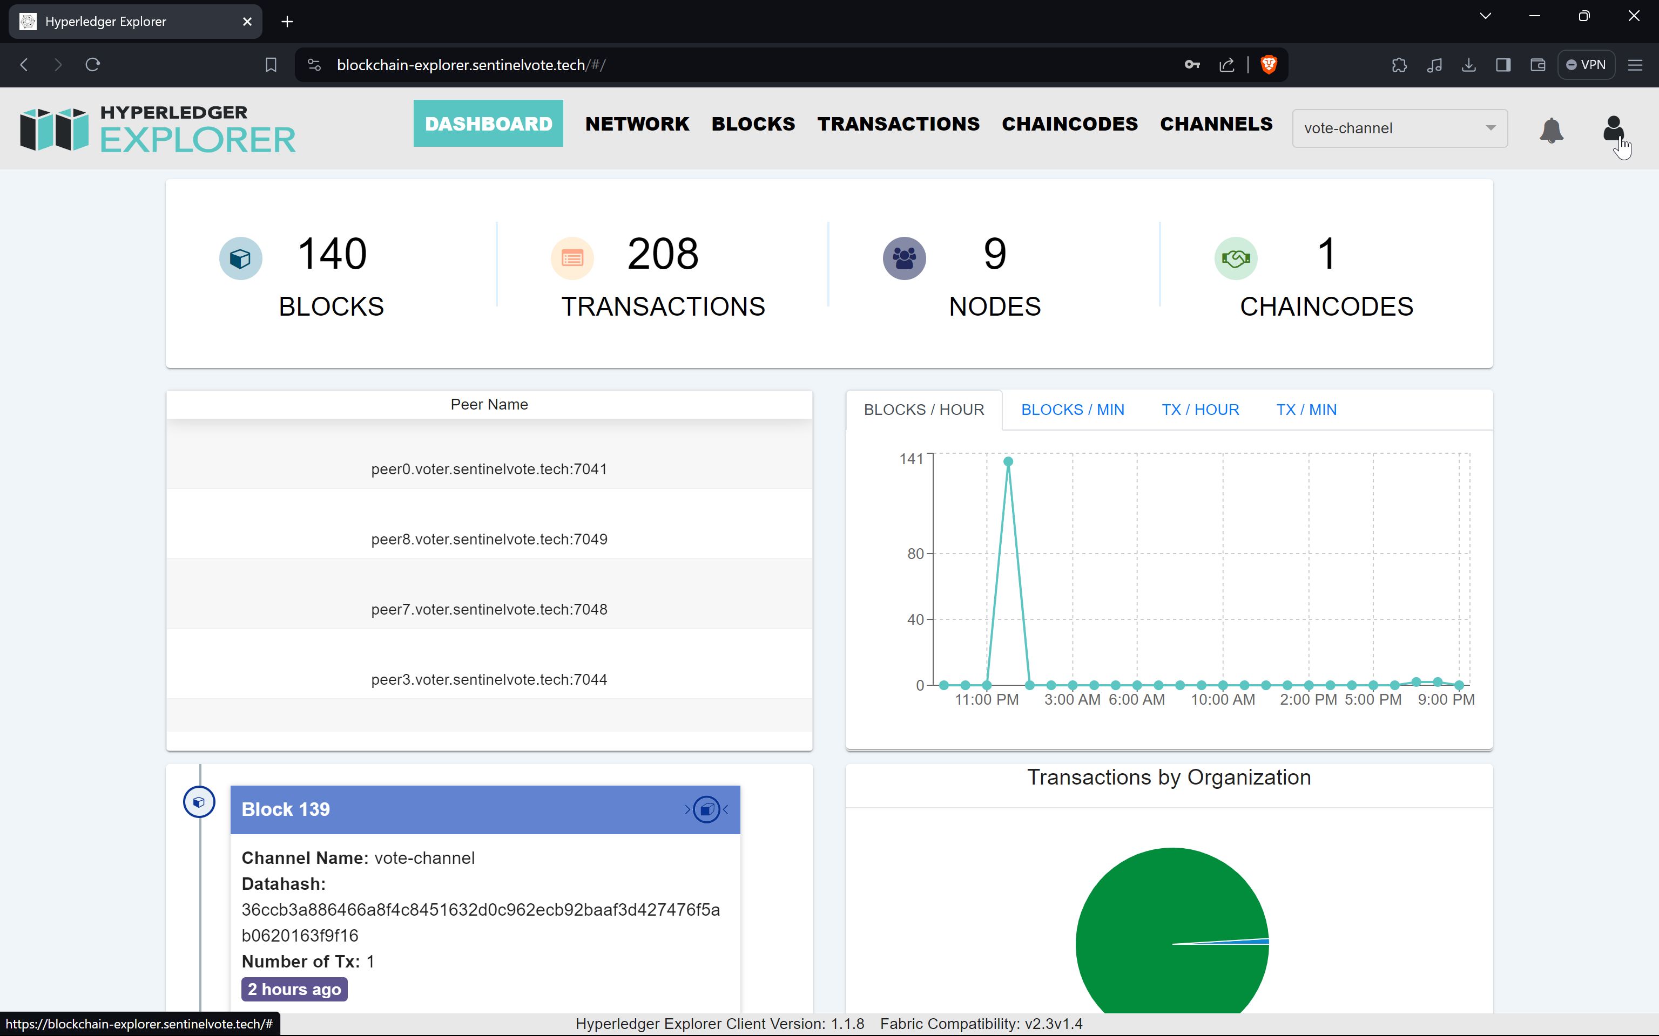The image size is (1659, 1036).
Task: Click the 9 nodes count
Action: pyautogui.click(x=995, y=254)
